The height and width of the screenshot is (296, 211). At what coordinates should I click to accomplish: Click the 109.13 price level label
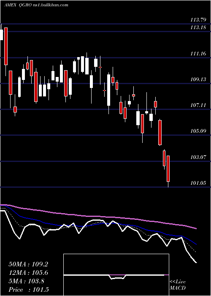click(x=198, y=79)
